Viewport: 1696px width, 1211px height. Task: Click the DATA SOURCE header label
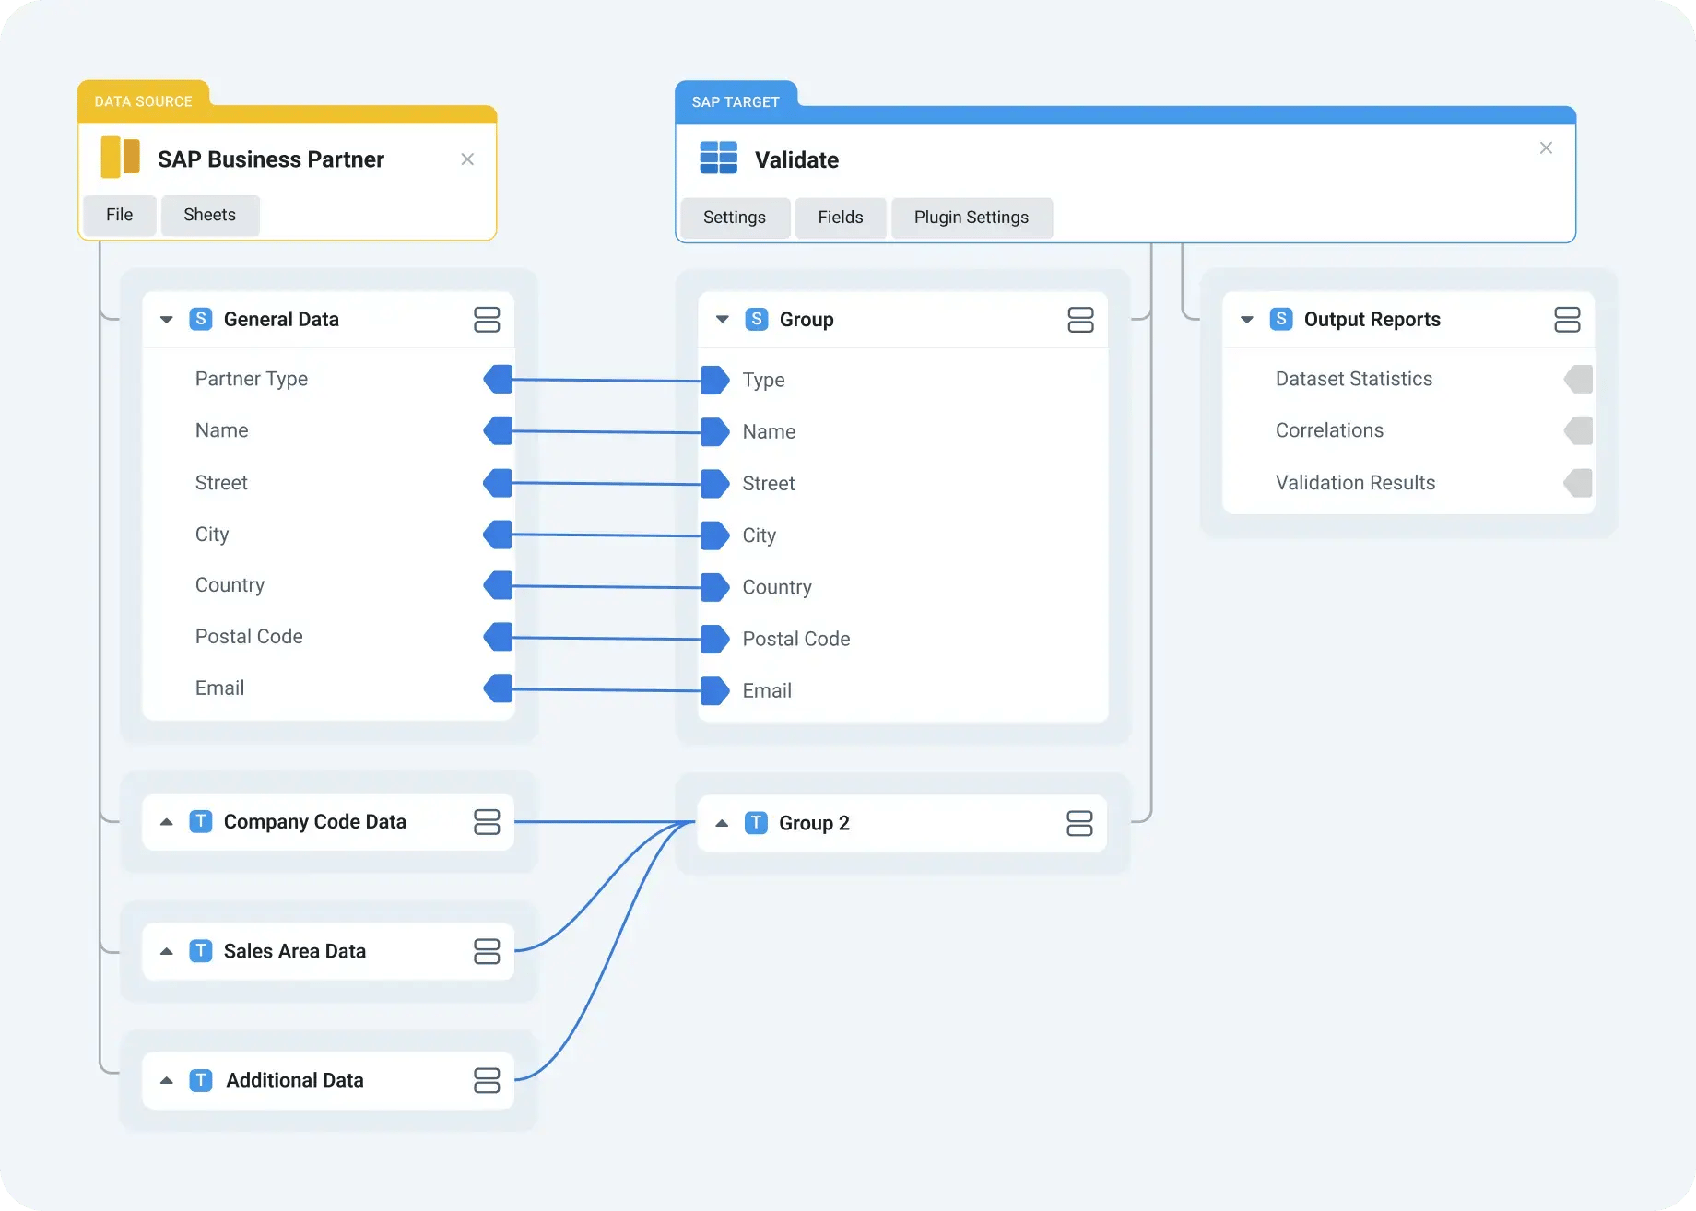pos(144,101)
